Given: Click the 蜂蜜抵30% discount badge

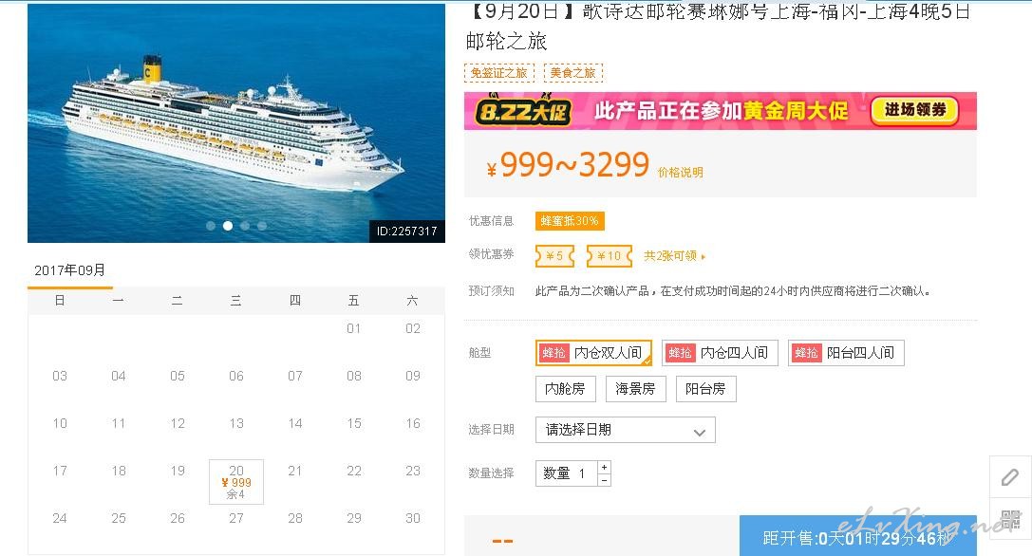Looking at the screenshot, I should [570, 221].
